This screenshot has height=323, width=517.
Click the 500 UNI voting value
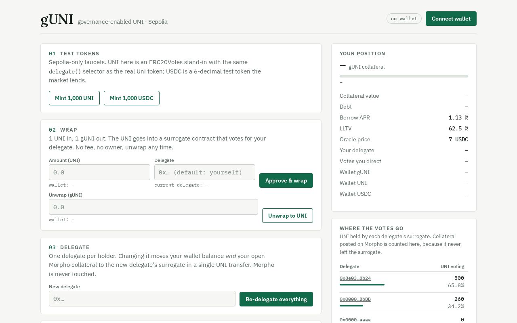point(459,278)
